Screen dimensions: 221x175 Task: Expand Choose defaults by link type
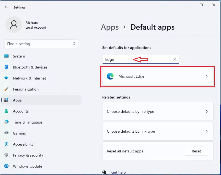coord(158,131)
